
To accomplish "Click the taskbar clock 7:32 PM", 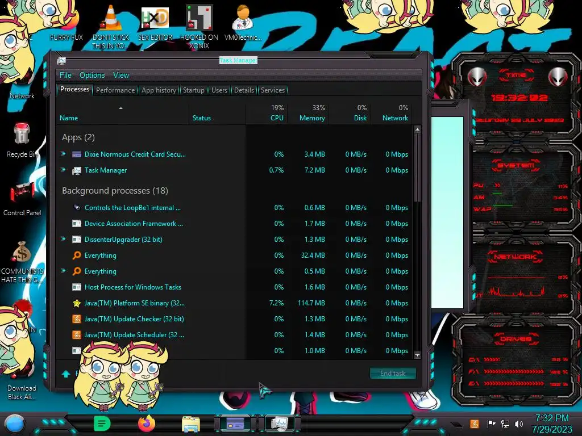I will pyautogui.click(x=551, y=418).
